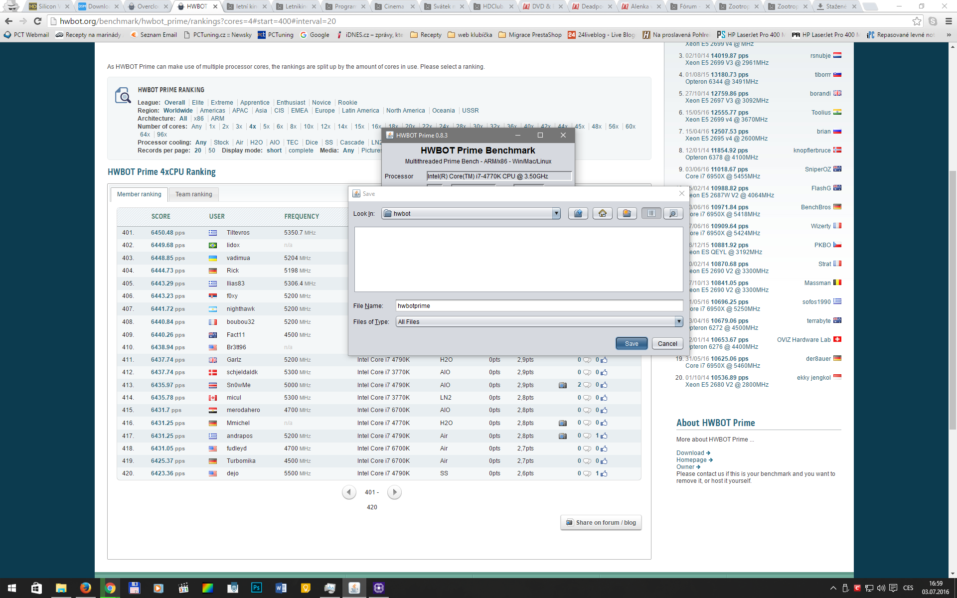This screenshot has height=598, width=957.
Task: Open score 6450.48 pps by Tiltevros
Action: 168,233
